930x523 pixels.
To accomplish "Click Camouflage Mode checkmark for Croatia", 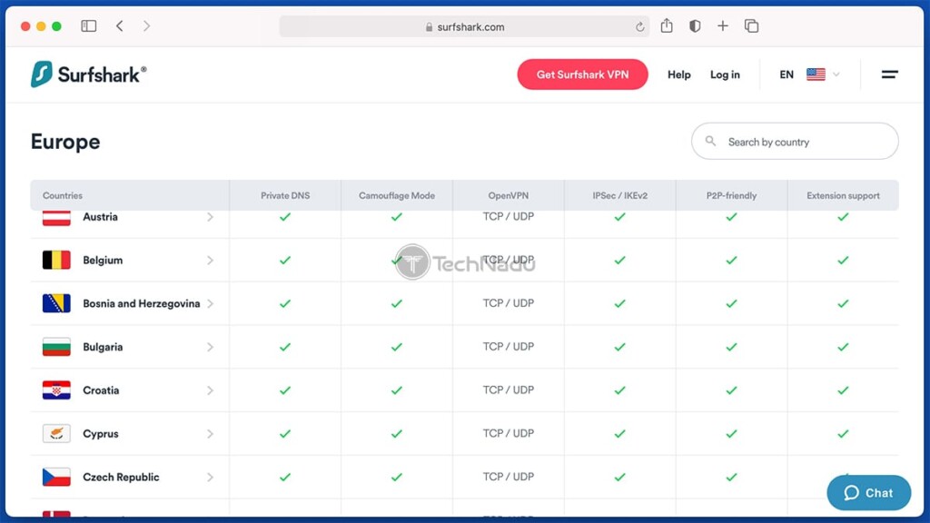I will tap(397, 390).
